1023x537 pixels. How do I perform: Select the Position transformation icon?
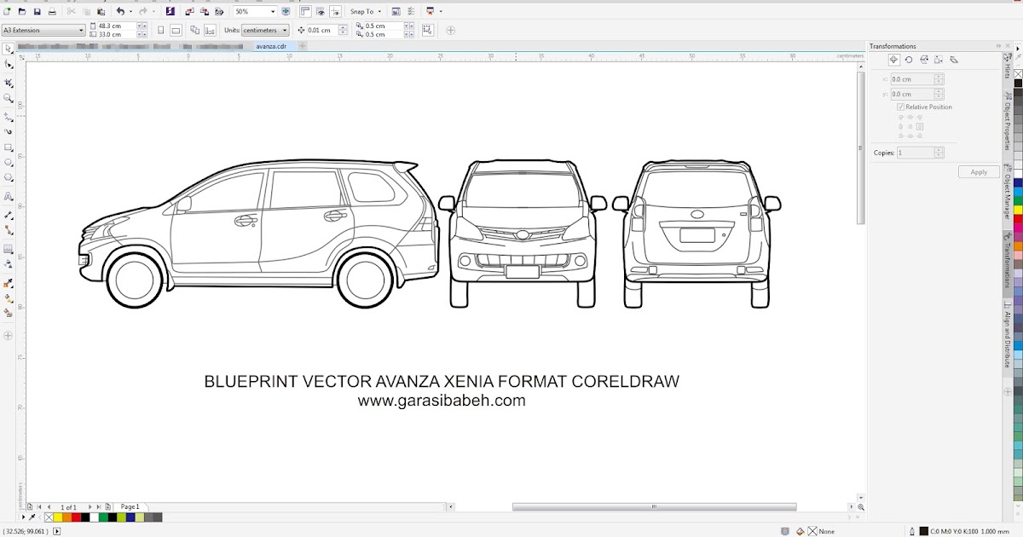click(x=893, y=60)
